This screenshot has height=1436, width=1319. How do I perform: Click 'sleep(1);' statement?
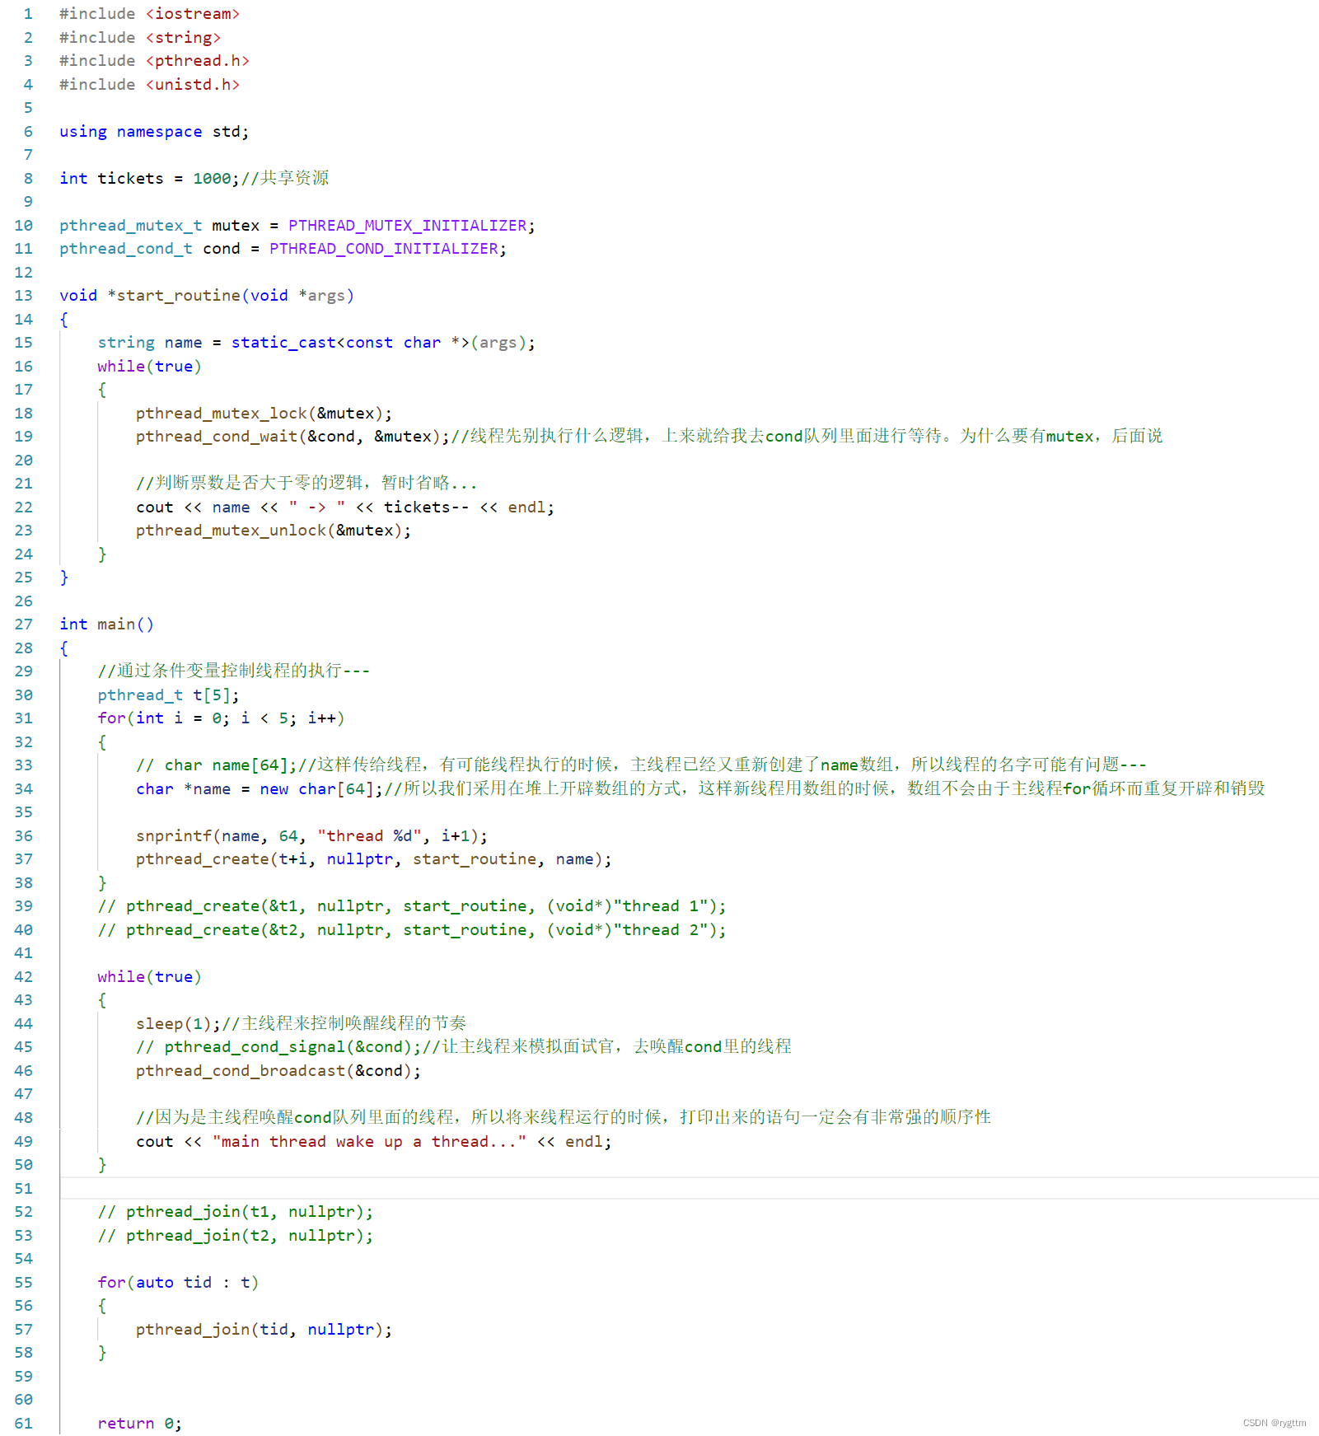pyautogui.click(x=178, y=1024)
